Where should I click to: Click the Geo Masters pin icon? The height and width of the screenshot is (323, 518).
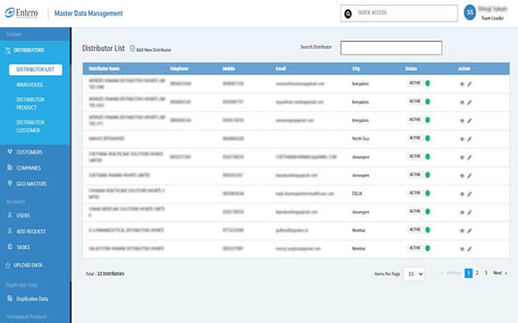[x=10, y=183]
